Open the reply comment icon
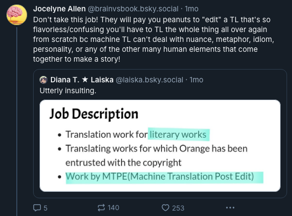The height and width of the screenshot is (216, 292). tap(37, 208)
